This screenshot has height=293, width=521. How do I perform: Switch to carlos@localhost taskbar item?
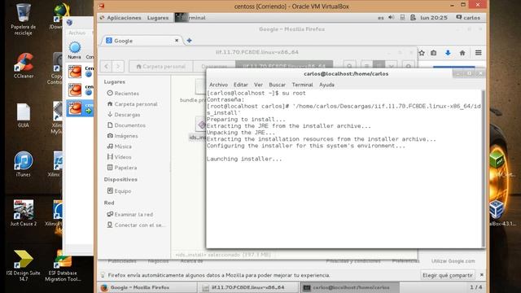coord(349,287)
